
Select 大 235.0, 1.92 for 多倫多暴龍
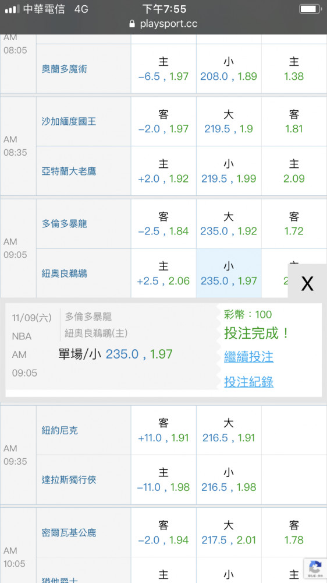229,224
